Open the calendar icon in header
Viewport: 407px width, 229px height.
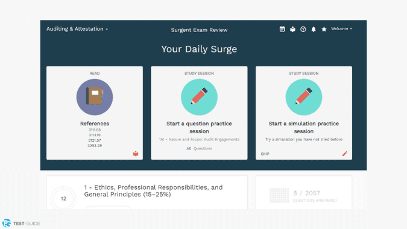(x=282, y=29)
